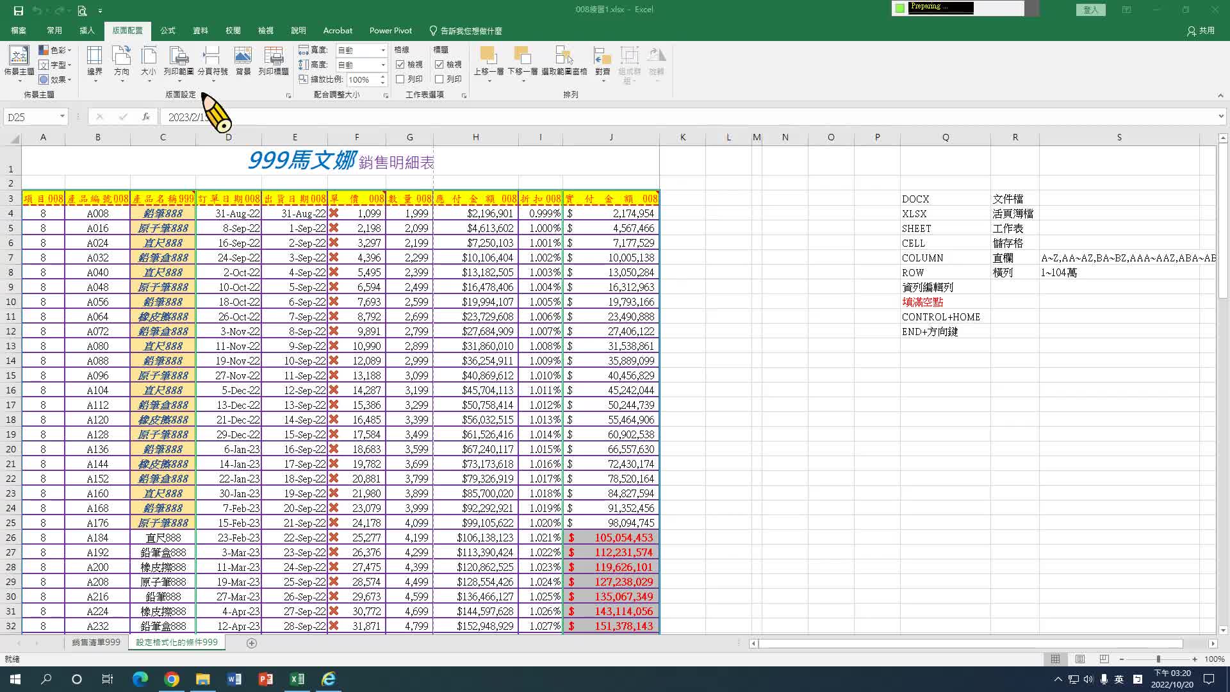Open 配合調整大小 scale to fit dialog launcher

(386, 95)
